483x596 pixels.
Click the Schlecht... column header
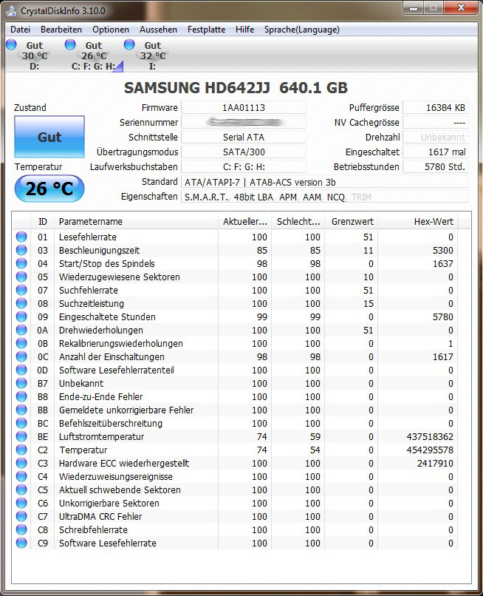pyautogui.click(x=298, y=222)
